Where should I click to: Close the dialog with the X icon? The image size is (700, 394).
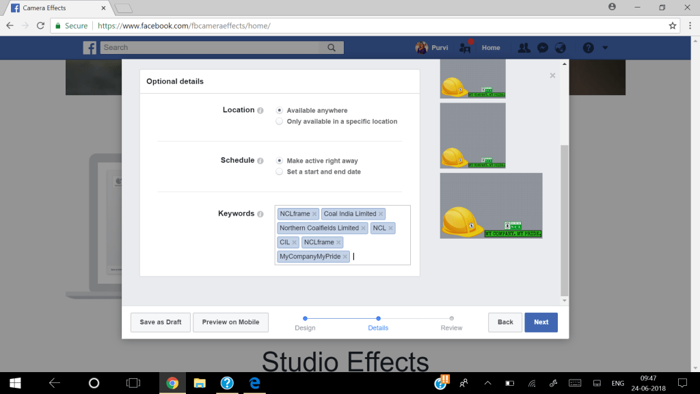(552, 75)
